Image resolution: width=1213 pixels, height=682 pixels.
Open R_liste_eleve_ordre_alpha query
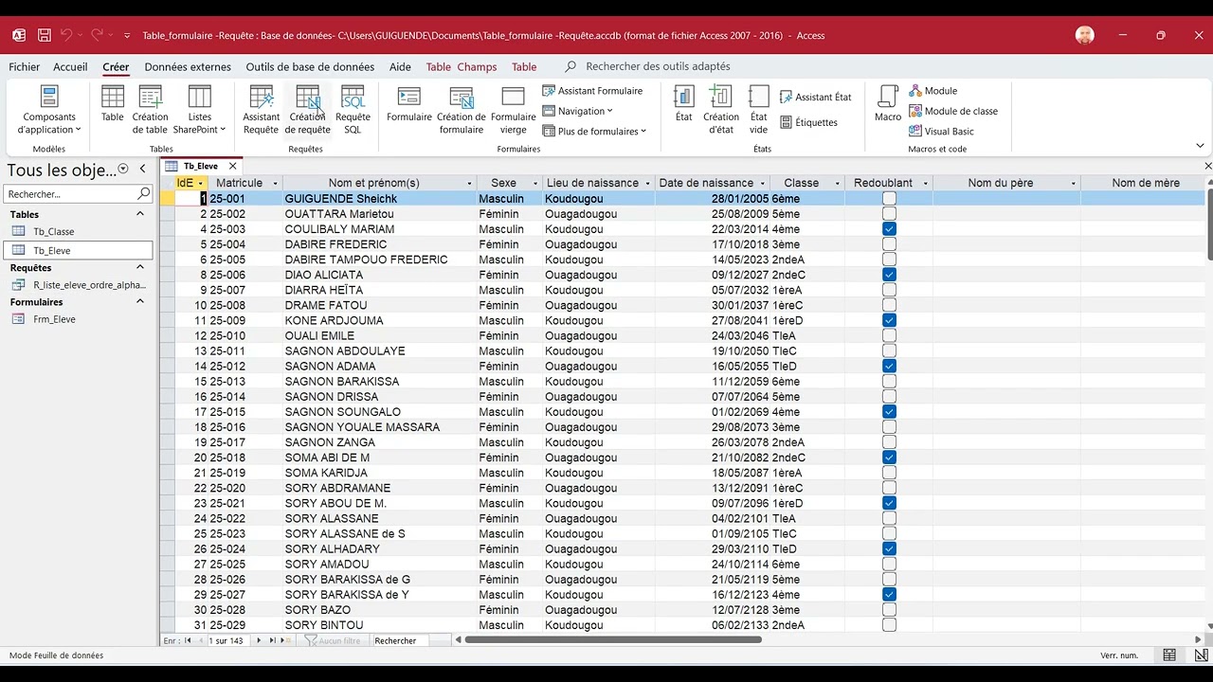(78, 285)
